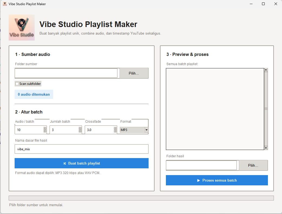Click the Folder sumber input field

point(66,73)
